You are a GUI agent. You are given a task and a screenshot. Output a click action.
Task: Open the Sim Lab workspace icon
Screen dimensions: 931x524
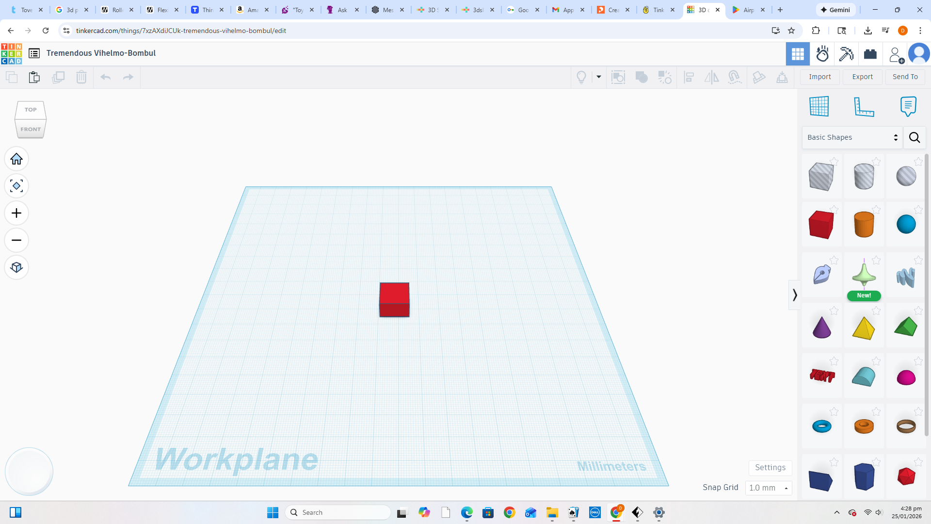click(822, 54)
